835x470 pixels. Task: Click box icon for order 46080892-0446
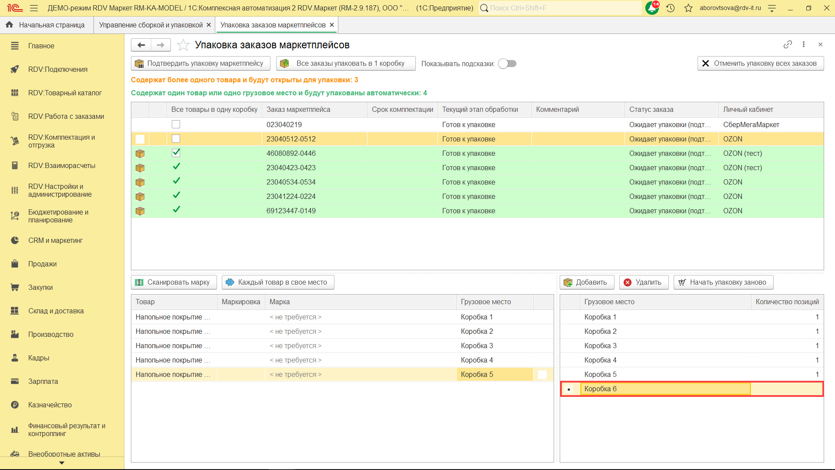pyautogui.click(x=140, y=153)
